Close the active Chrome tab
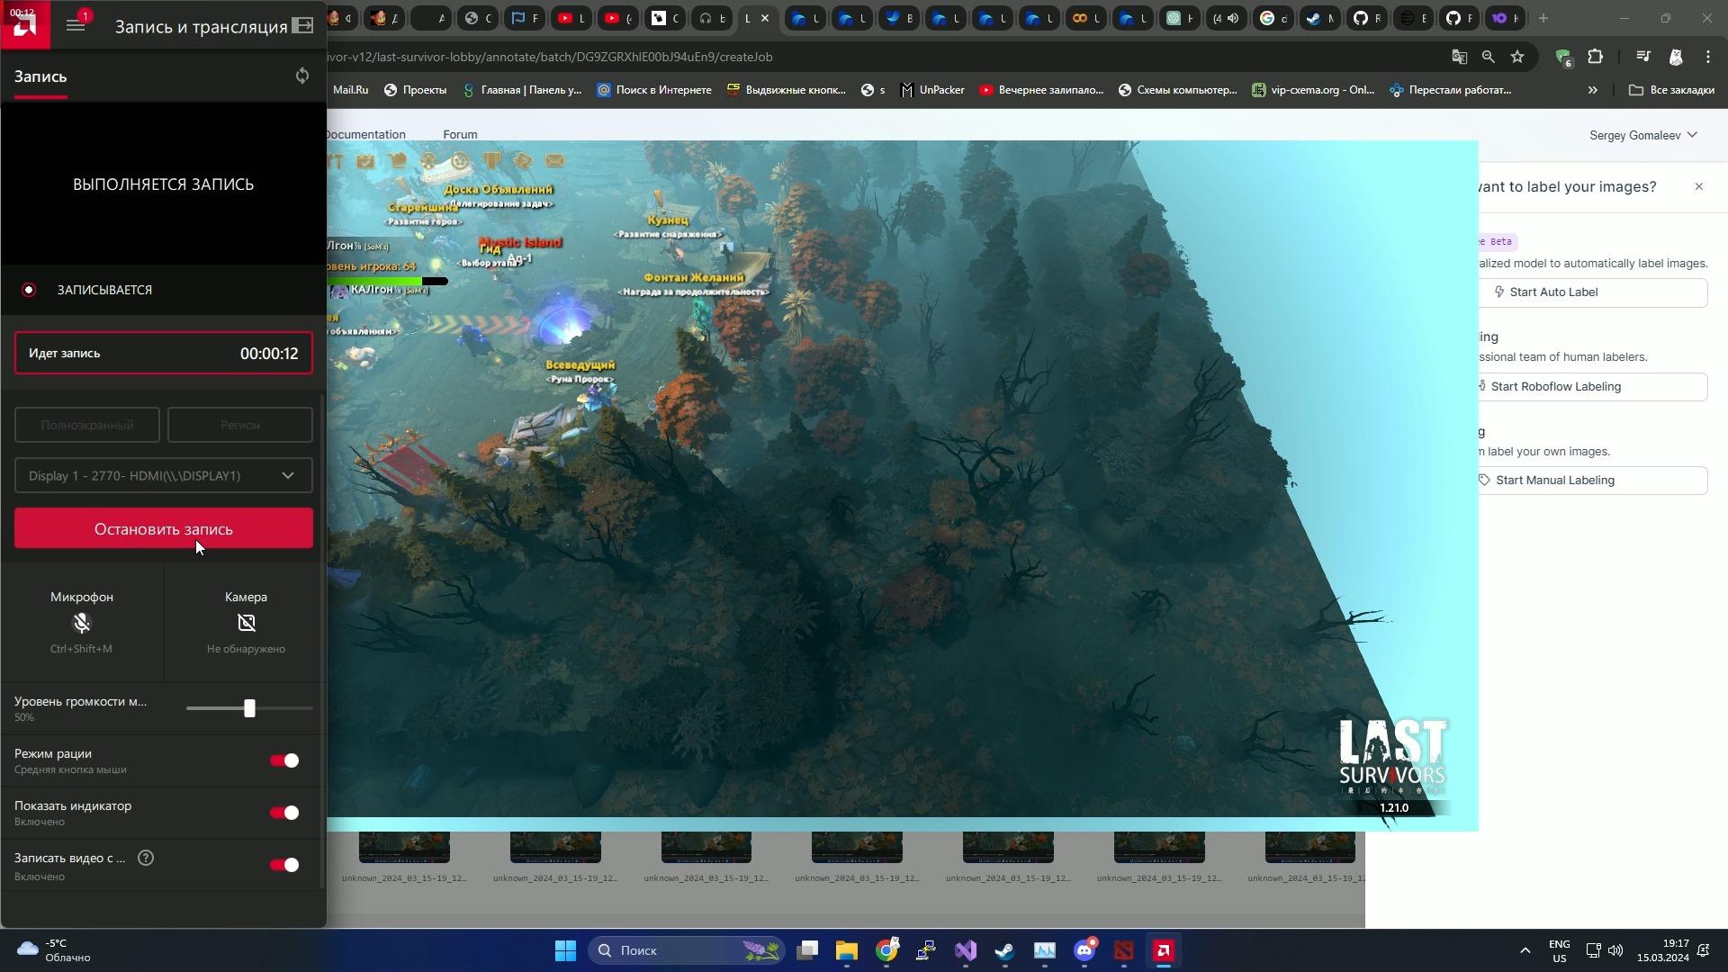Image resolution: width=1728 pixels, height=972 pixels. click(x=765, y=18)
